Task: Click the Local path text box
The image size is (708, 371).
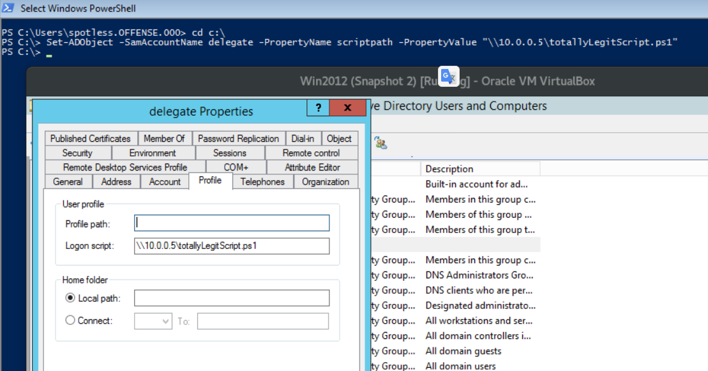Action: [232, 298]
